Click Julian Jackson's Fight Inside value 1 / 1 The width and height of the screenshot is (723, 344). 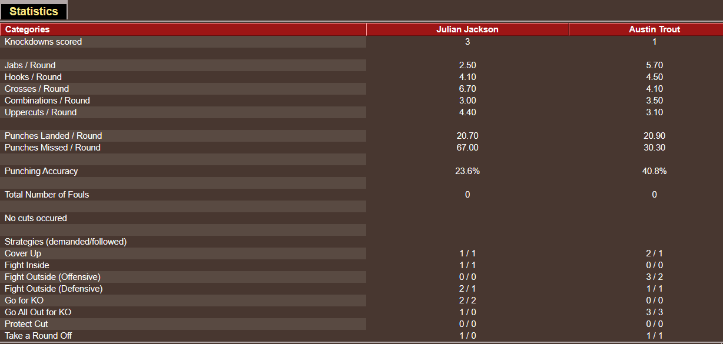(x=467, y=265)
